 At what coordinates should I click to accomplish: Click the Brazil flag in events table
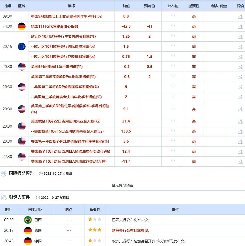(x=28, y=220)
